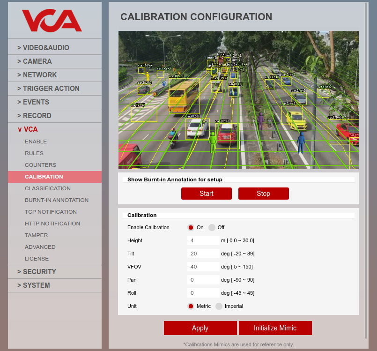This screenshot has width=377, height=351.
Task: Expand the SYSTEM menu section
Action: click(x=55, y=285)
